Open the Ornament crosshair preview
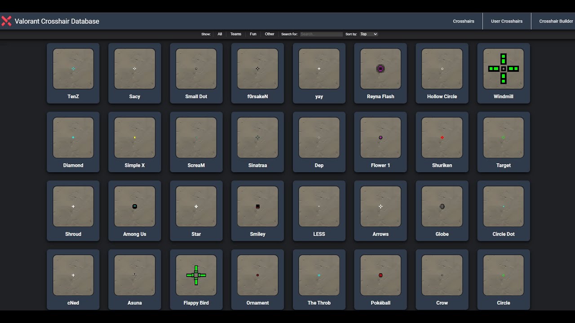Viewport: 575px width, 323px height. (258, 275)
